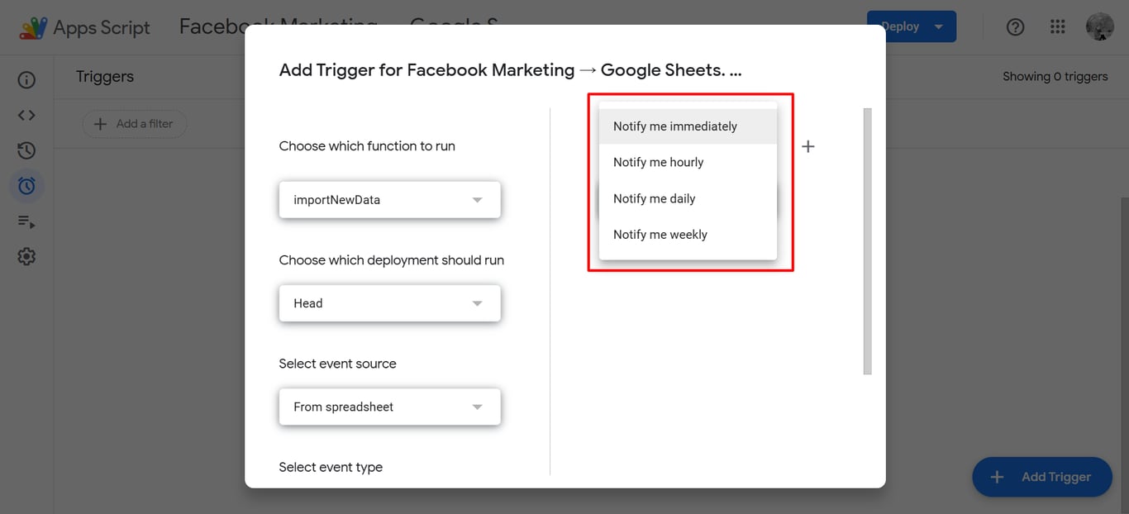Open the Overview info icon in sidebar
The height and width of the screenshot is (514, 1129).
(26, 80)
